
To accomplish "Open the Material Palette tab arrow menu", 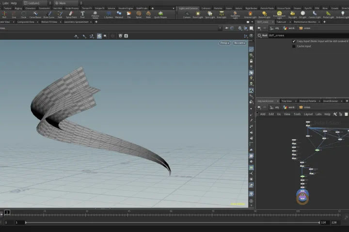I will coord(319,101).
